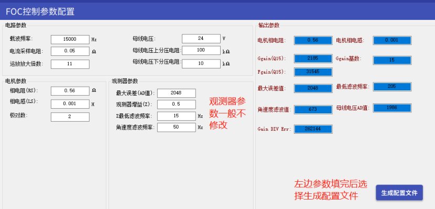Image resolution: width=435 pixels, height=209 pixels.
Task: Click the 母线电压 input showing 24
Action: (x=201, y=39)
